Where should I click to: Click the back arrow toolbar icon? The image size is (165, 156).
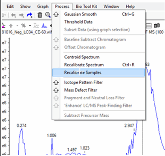pos(14,15)
